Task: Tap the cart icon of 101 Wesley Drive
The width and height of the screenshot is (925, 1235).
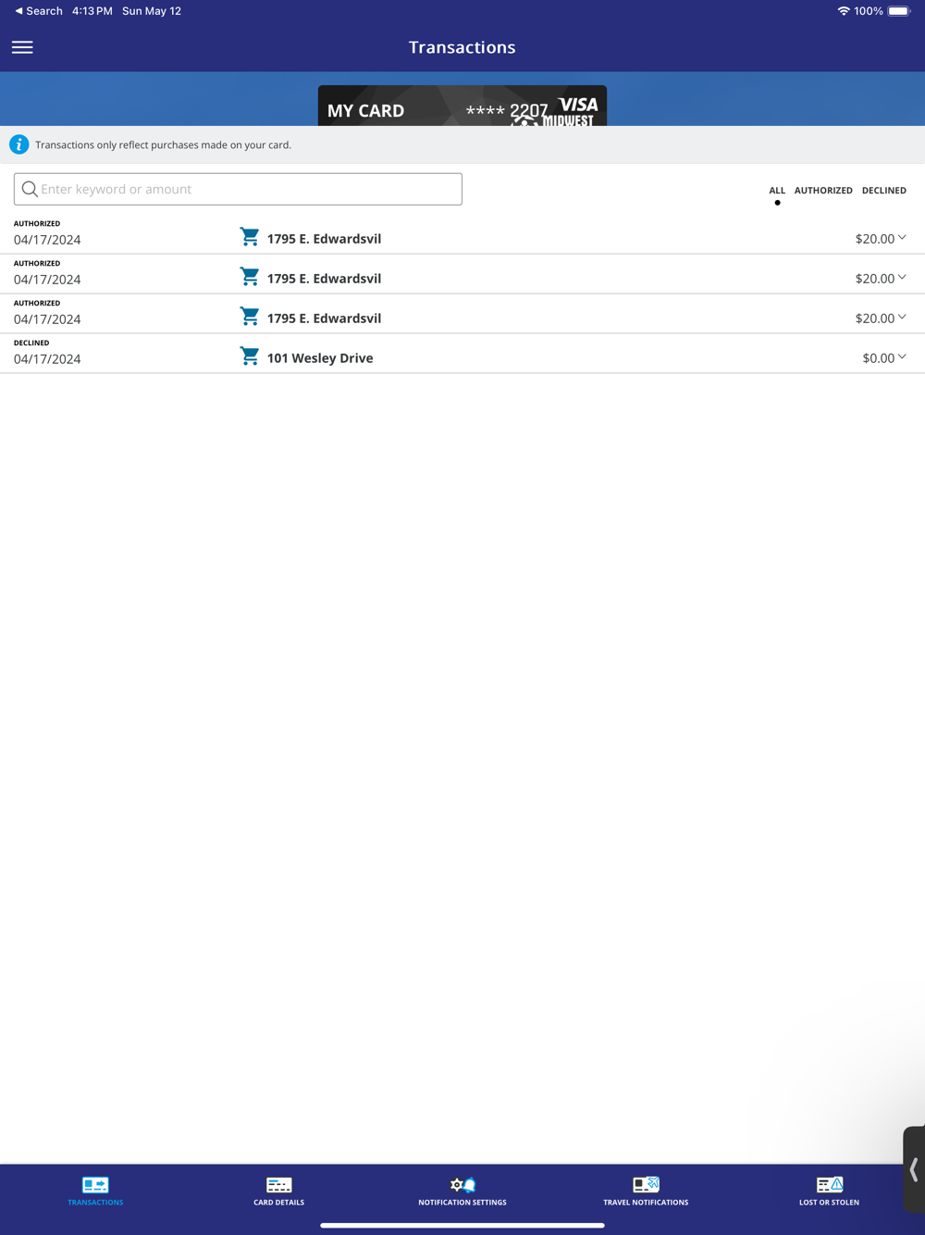Action: (x=249, y=356)
